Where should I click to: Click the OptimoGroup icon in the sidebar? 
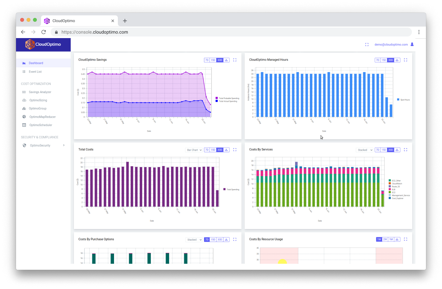click(24, 108)
